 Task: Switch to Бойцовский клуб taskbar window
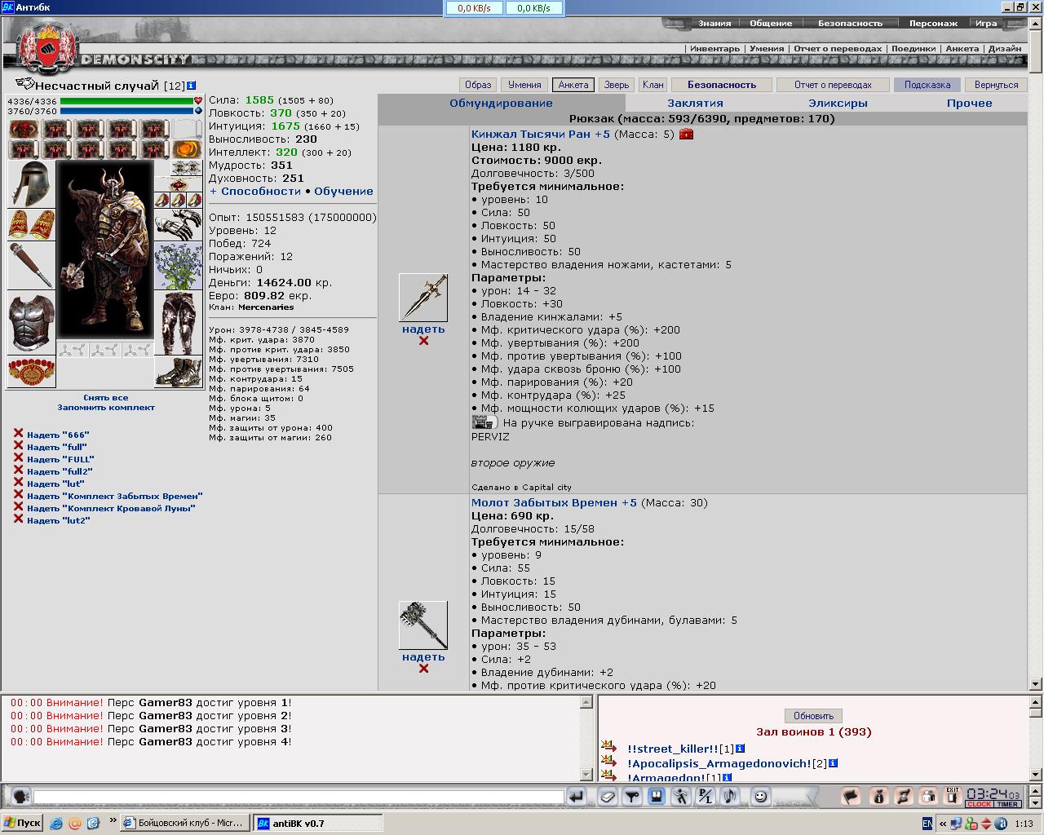pyautogui.click(x=185, y=823)
